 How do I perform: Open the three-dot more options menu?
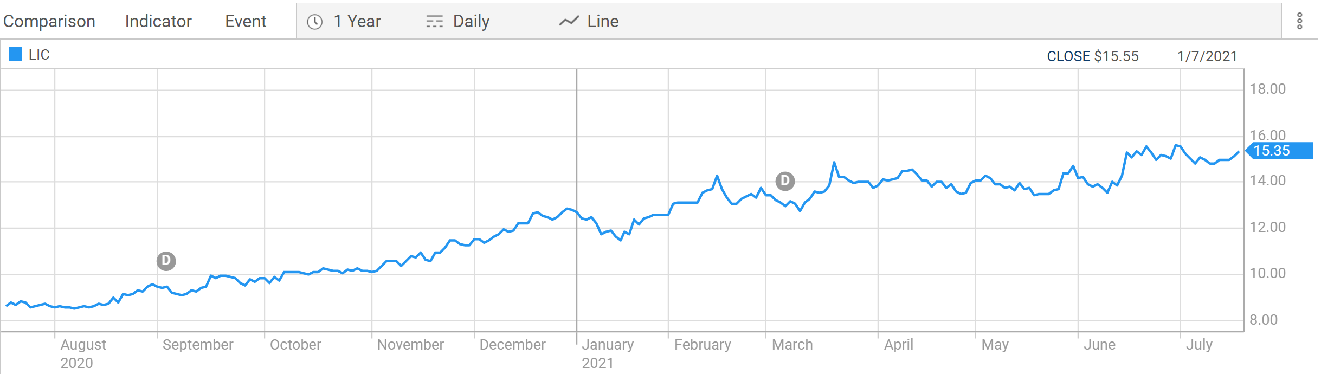(x=1299, y=21)
